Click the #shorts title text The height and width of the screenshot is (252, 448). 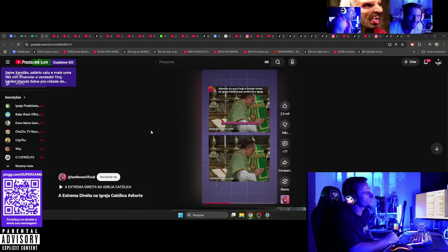pos(135,196)
